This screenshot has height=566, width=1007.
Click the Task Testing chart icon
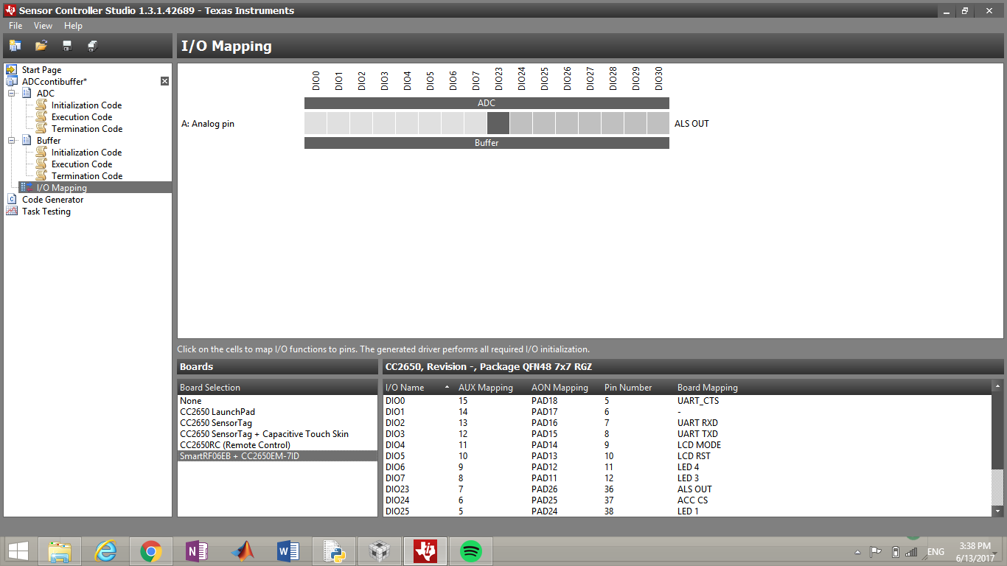point(12,212)
